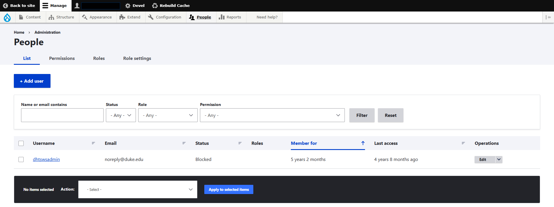Check the checkbox for dhtswsadmin row
The width and height of the screenshot is (554, 207).
[x=21, y=159]
